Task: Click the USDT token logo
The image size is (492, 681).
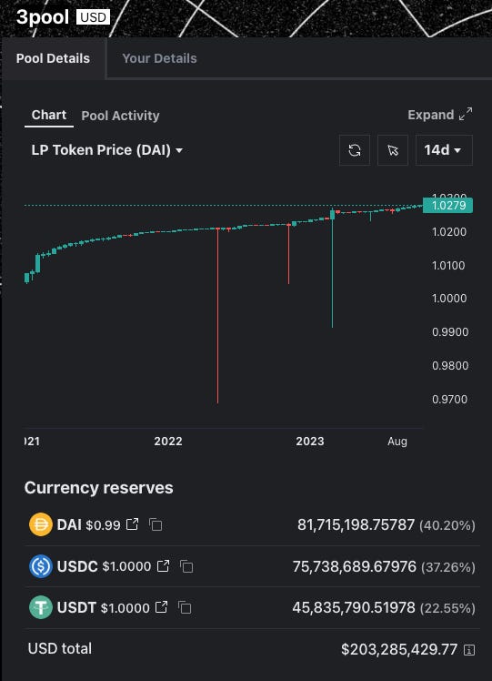Action: point(41,607)
